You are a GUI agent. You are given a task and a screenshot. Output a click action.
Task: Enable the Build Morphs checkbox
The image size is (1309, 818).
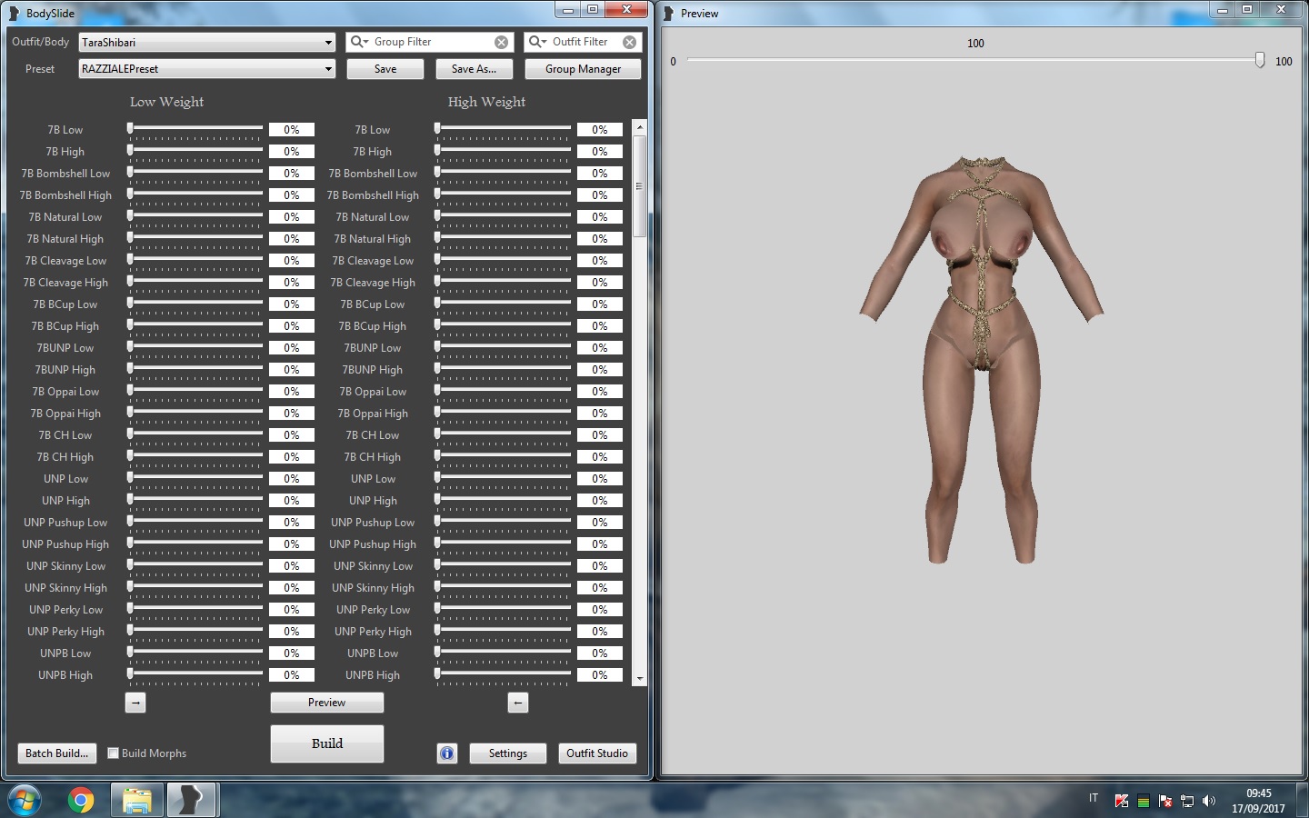tap(113, 753)
